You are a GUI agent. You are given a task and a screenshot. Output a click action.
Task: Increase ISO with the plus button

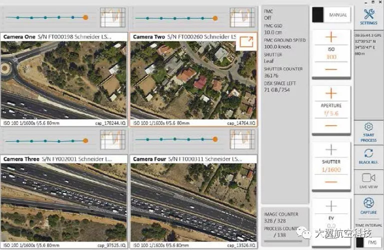(331, 37)
